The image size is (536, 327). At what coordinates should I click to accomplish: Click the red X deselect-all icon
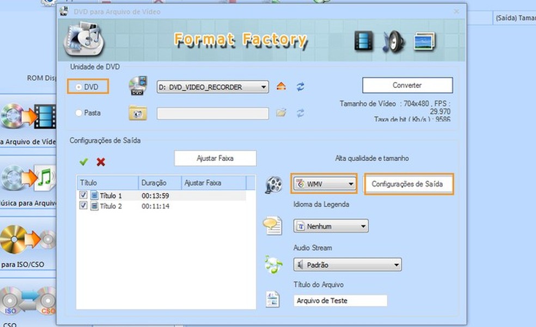(x=100, y=162)
